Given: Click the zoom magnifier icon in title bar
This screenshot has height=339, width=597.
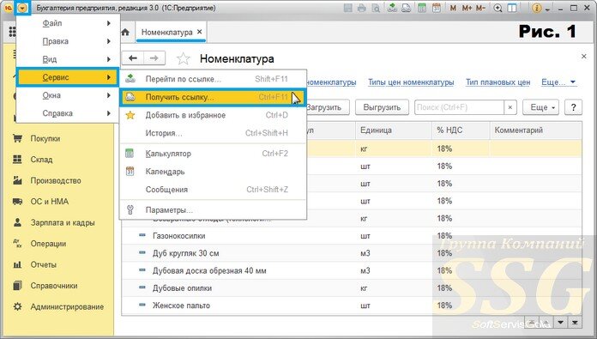Looking at the screenshot, I should click(x=497, y=8).
